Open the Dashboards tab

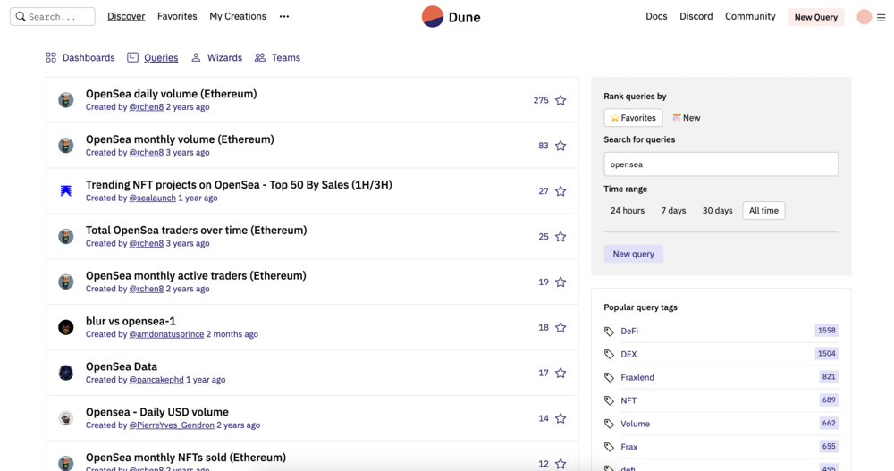point(80,57)
